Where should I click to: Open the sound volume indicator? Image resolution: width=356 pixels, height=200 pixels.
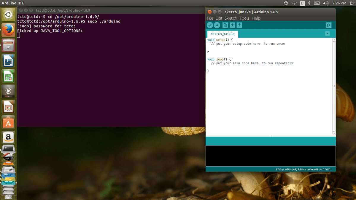click(x=326, y=3)
